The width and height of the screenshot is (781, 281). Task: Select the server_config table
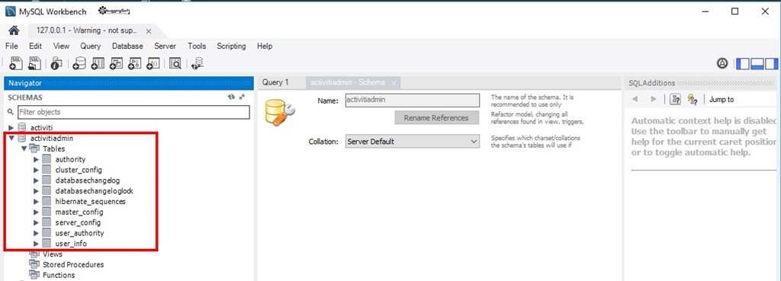tap(79, 222)
